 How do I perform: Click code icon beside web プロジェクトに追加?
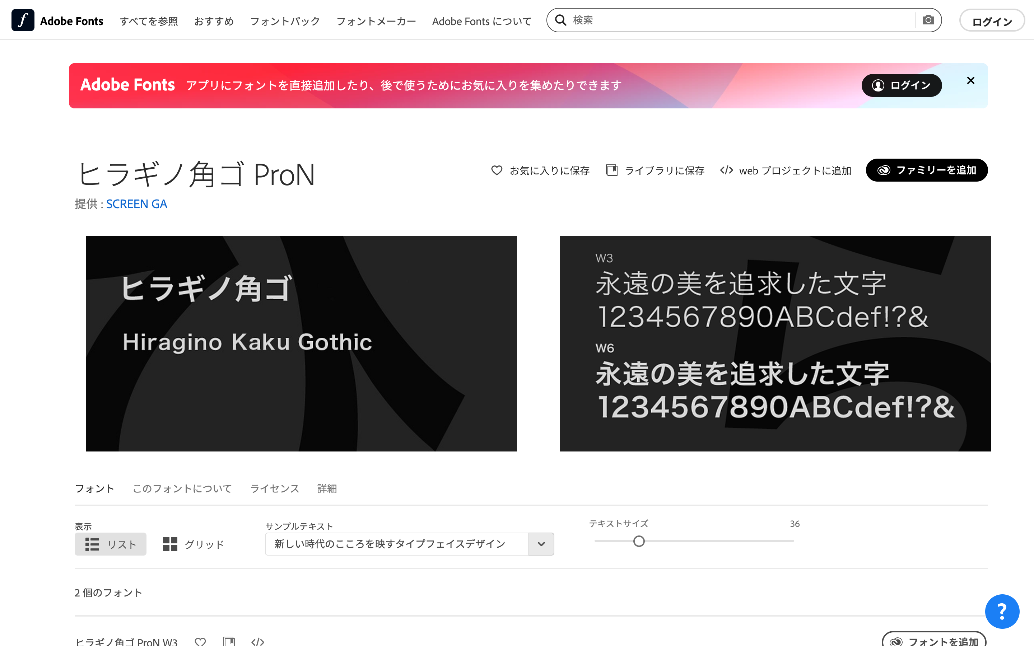pos(726,170)
